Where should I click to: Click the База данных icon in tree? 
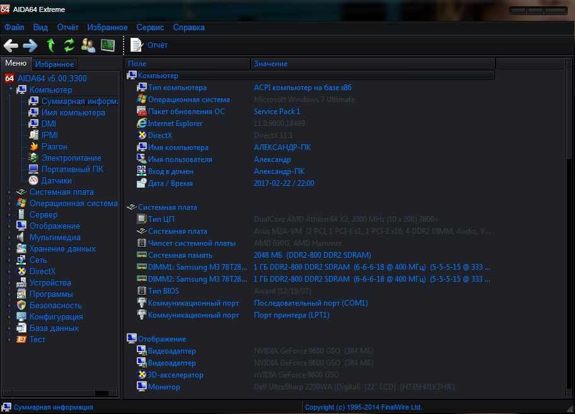[21, 328]
